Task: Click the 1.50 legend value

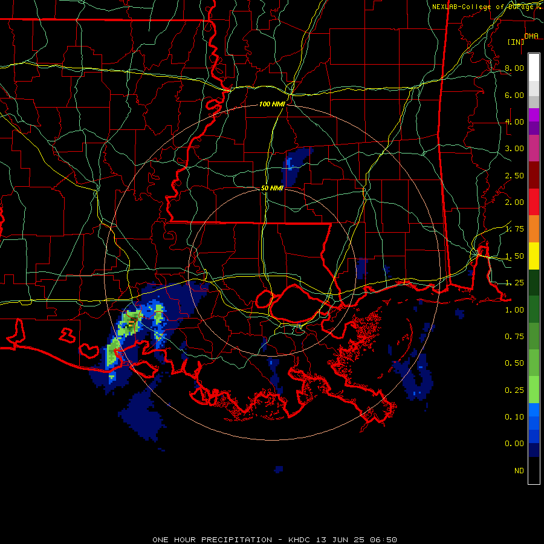Action: [x=514, y=256]
